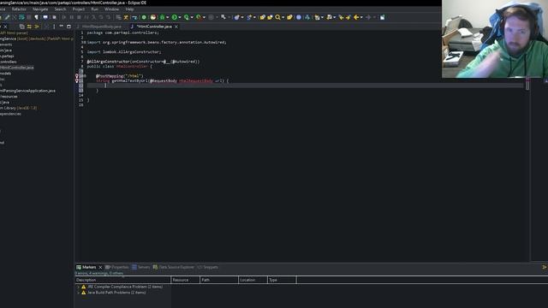548x308 pixels.
Task: Click the Forward navigation arrow
Action: tap(368, 17)
